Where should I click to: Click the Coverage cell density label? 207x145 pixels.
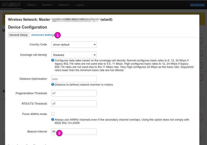[x=33, y=55]
